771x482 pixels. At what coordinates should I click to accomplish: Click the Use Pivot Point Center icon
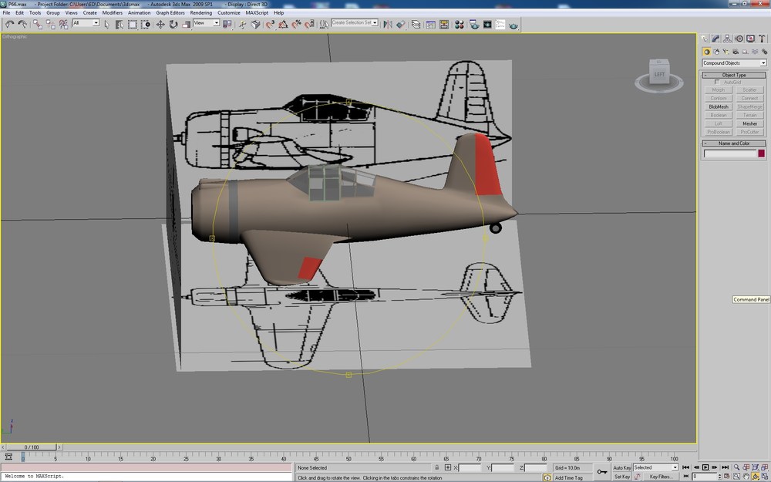pyautogui.click(x=227, y=24)
